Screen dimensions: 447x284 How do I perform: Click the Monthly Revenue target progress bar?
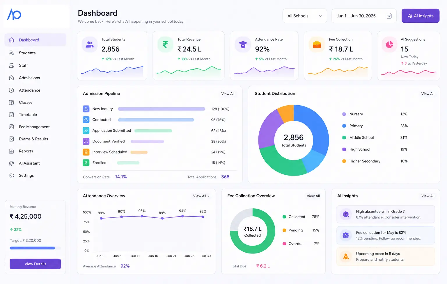(x=35, y=248)
